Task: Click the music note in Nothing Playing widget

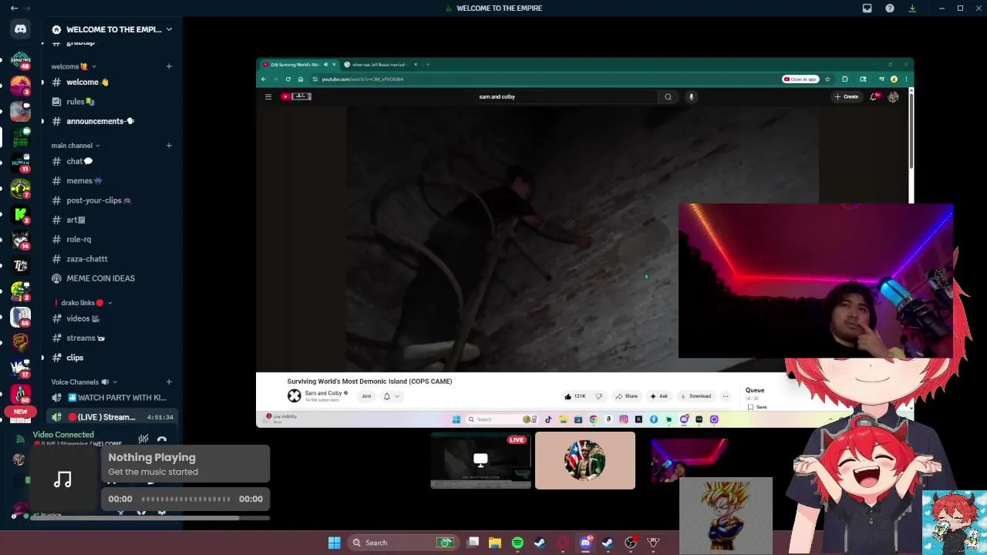Action: click(62, 480)
